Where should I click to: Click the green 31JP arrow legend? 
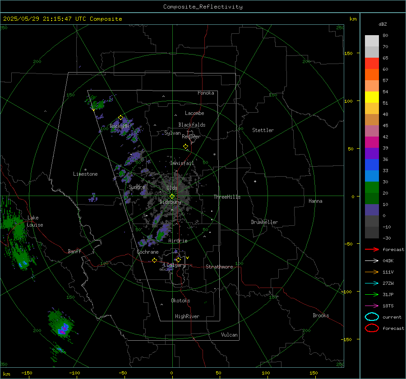pos(372,294)
